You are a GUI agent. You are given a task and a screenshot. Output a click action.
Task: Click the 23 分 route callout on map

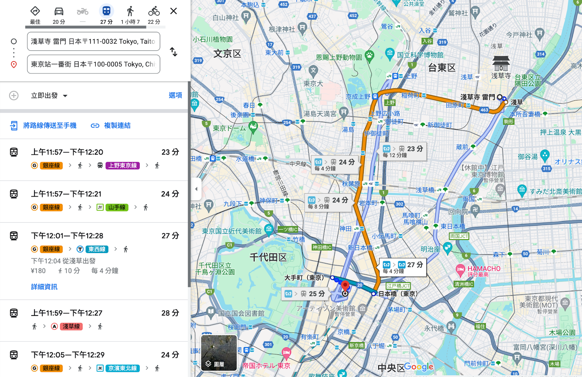403,152
